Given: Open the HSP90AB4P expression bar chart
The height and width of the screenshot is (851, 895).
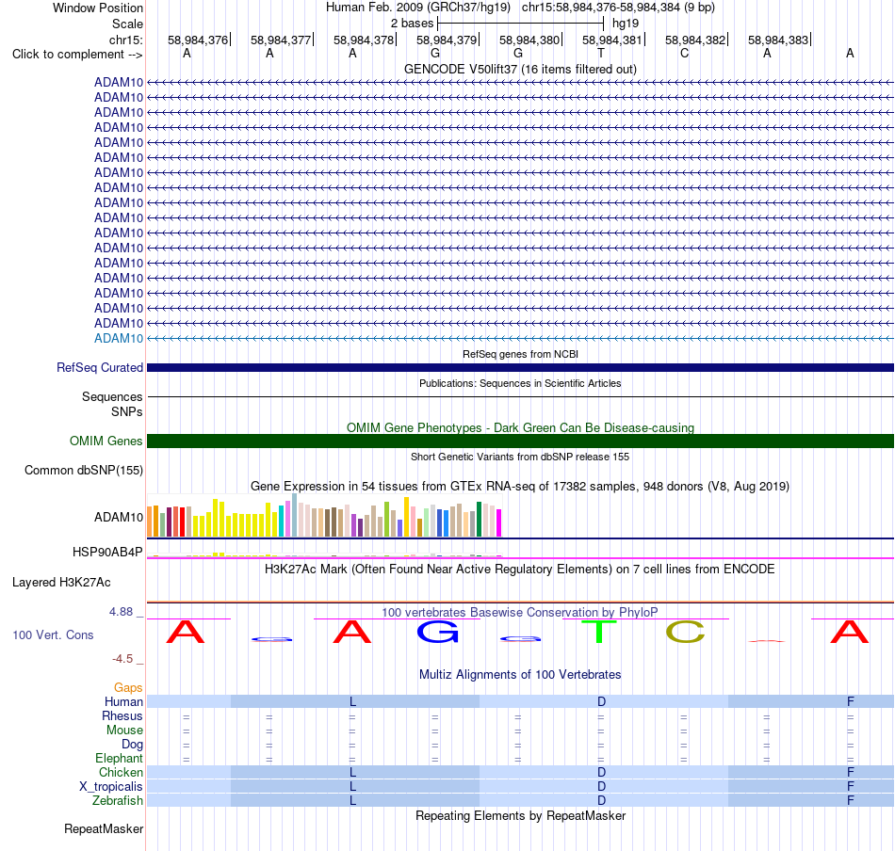Looking at the screenshot, I should coord(324,554).
